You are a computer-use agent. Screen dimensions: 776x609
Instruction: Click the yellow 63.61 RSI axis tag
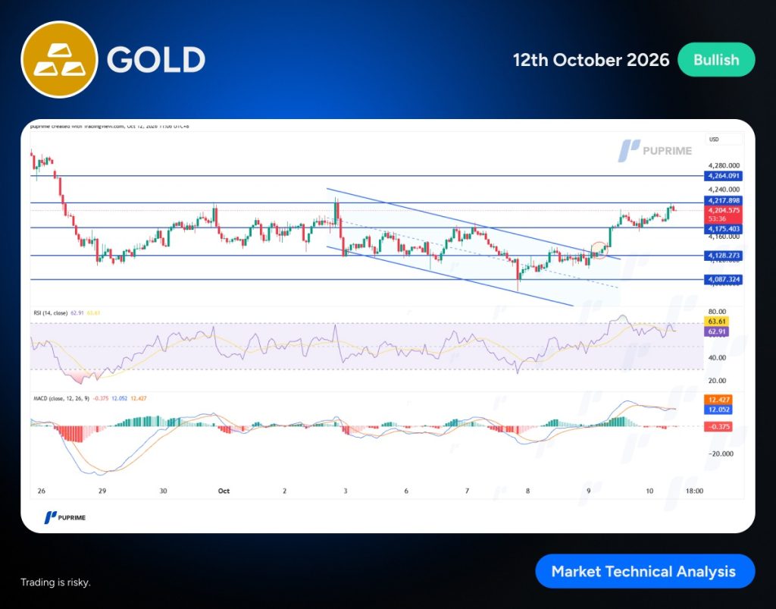point(716,322)
